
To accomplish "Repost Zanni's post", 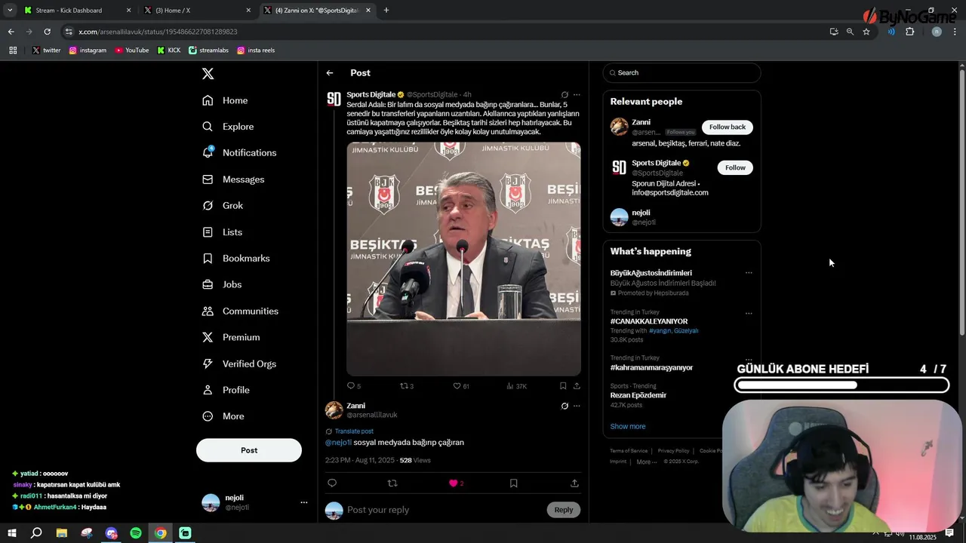I will (392, 483).
